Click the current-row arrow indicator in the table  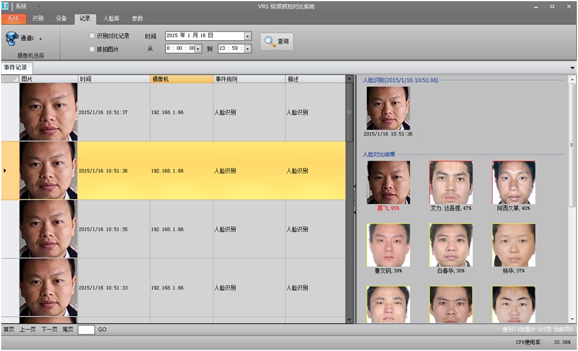pos(5,171)
